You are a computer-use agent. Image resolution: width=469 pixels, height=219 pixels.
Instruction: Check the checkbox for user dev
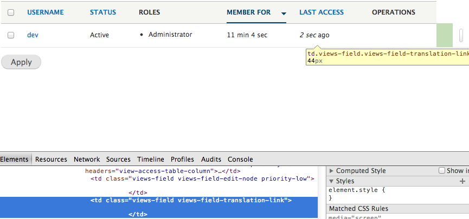[x=11, y=35]
